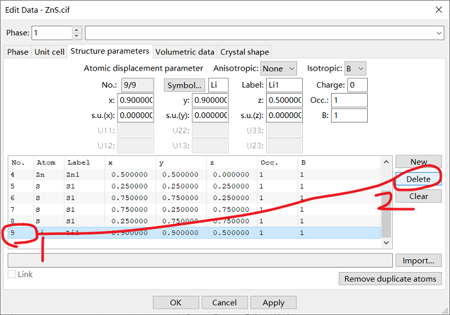Screen dimensions: 450x315
Task: Select the Crystal shape tab
Action: click(x=244, y=52)
